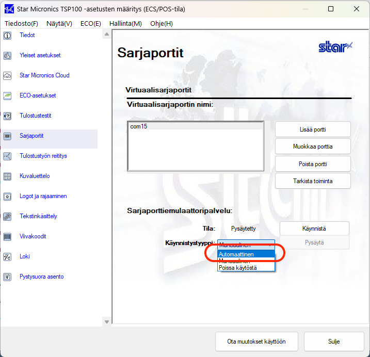The image size is (370, 357).
Task: Open Kuvaluettelo page
Action: tap(35, 176)
